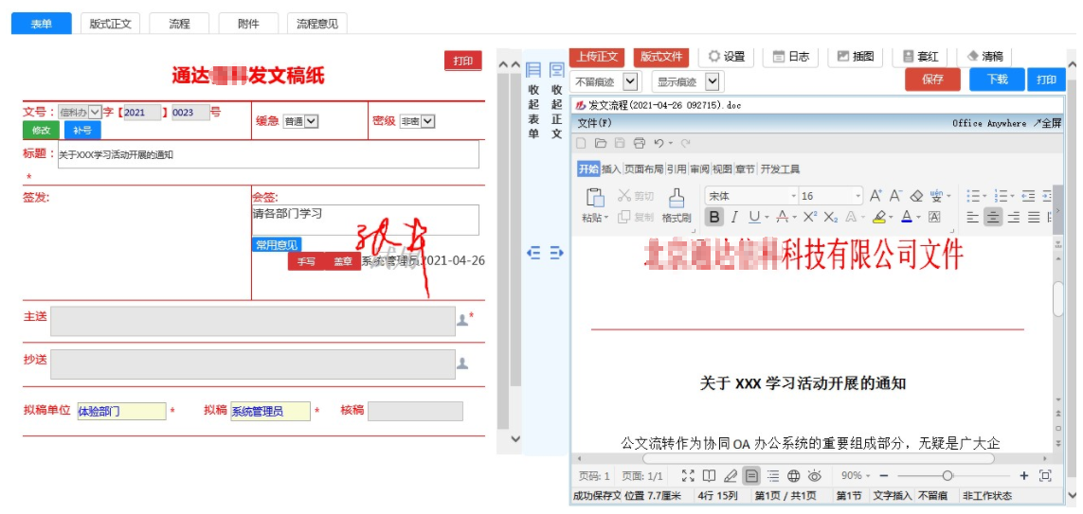Switch to web layout globe icon
This screenshot has height=514, width=1083.
pos(793,475)
